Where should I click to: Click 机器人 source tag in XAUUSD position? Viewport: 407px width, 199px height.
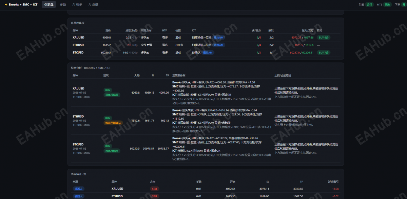[78, 189]
